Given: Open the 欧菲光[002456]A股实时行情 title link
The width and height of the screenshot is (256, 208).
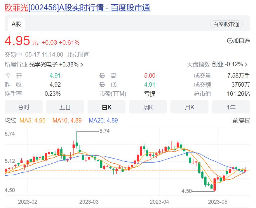Looking at the screenshot, I should tap(77, 8).
